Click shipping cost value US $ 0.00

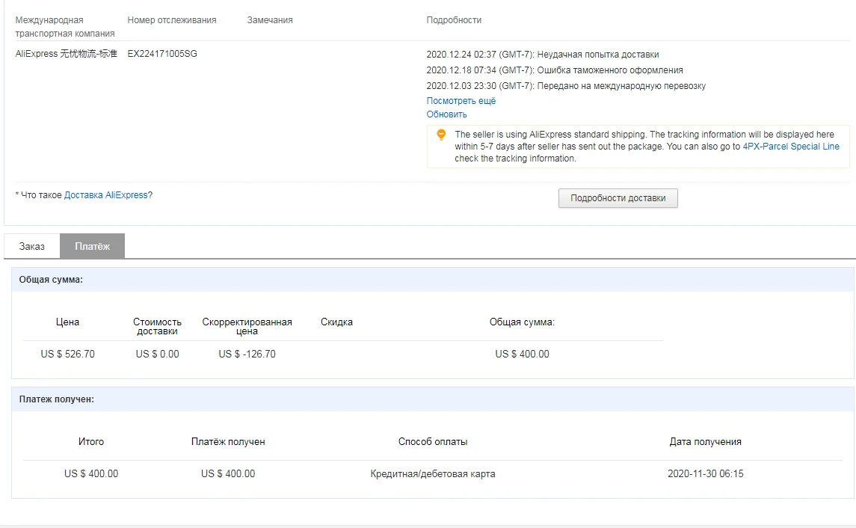pos(157,354)
